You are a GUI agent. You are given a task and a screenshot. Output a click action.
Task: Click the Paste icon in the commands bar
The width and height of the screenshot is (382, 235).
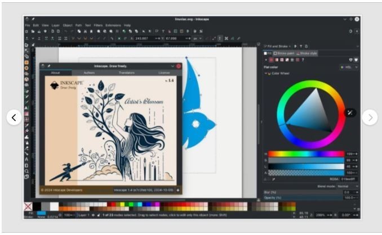coord(91,31)
